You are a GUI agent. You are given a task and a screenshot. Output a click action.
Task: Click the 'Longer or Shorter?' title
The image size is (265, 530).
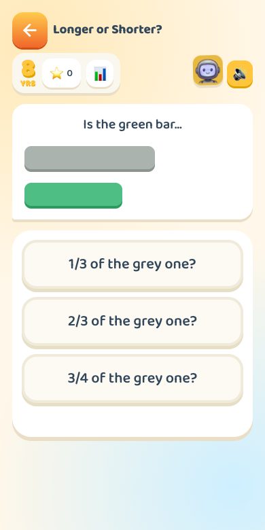pos(107,30)
